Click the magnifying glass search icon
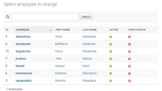Viewport: 162px width, 91px height. (x=8, y=17)
